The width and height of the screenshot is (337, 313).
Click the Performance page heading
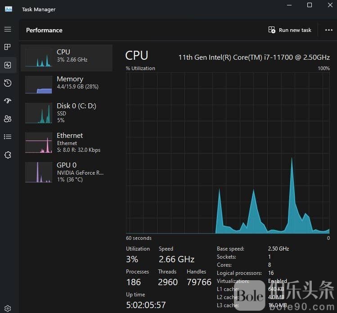point(44,30)
